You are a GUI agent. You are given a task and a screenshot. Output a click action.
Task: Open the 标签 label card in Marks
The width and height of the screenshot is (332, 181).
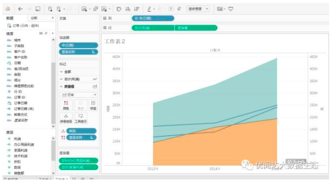point(93,105)
